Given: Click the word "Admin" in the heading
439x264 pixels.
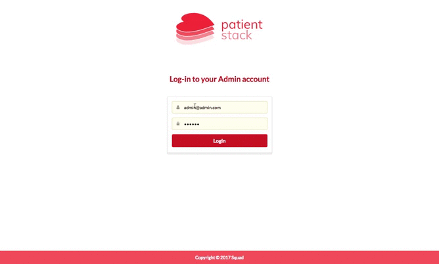Looking at the screenshot, I should click(229, 79).
